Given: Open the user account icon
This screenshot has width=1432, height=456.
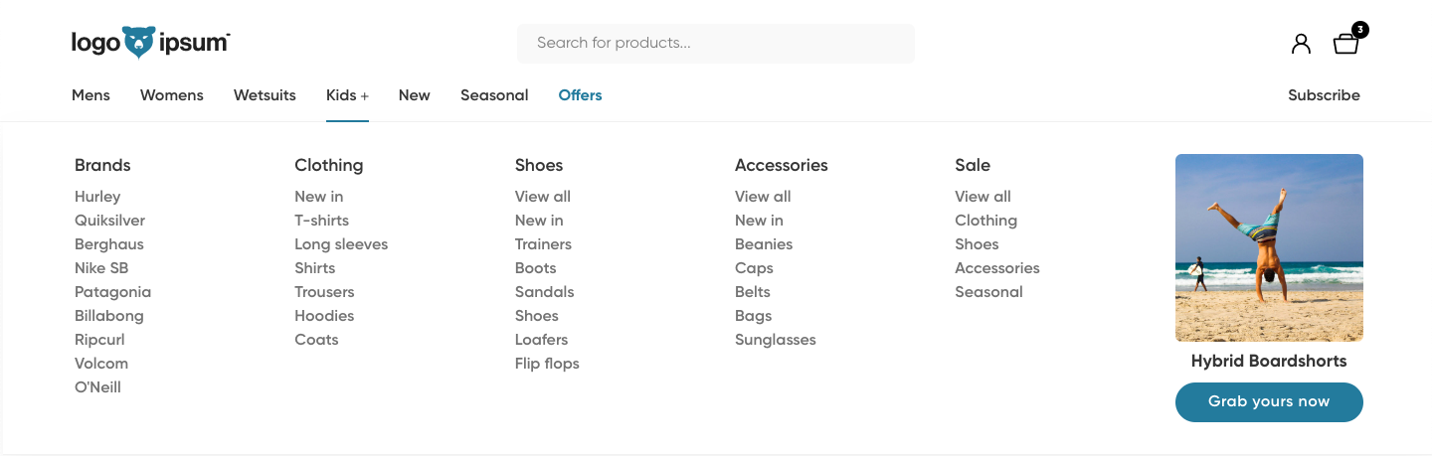Looking at the screenshot, I should point(1301,44).
